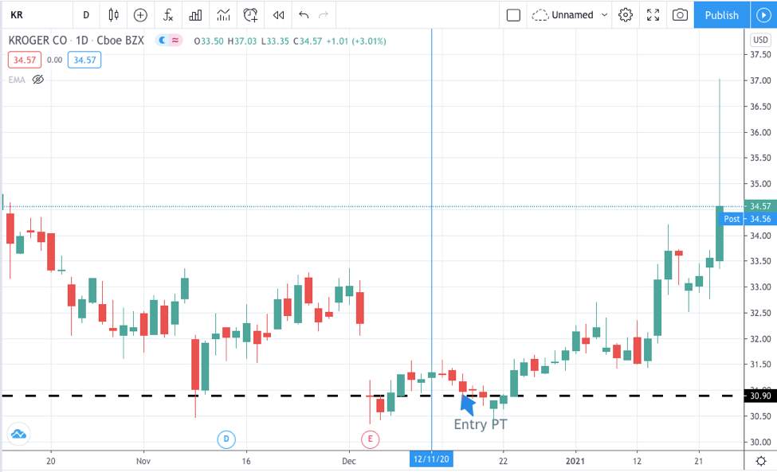Click the +1.01 (+3.01%) change value
This screenshot has height=472, width=777.
point(355,41)
